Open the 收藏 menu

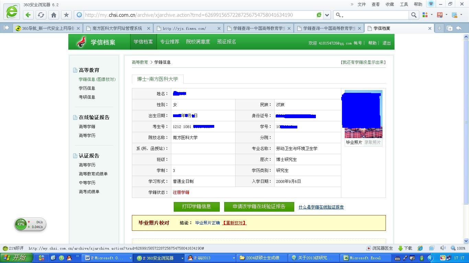point(390,4)
